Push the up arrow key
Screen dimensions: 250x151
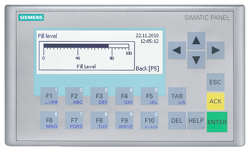point(196,41)
